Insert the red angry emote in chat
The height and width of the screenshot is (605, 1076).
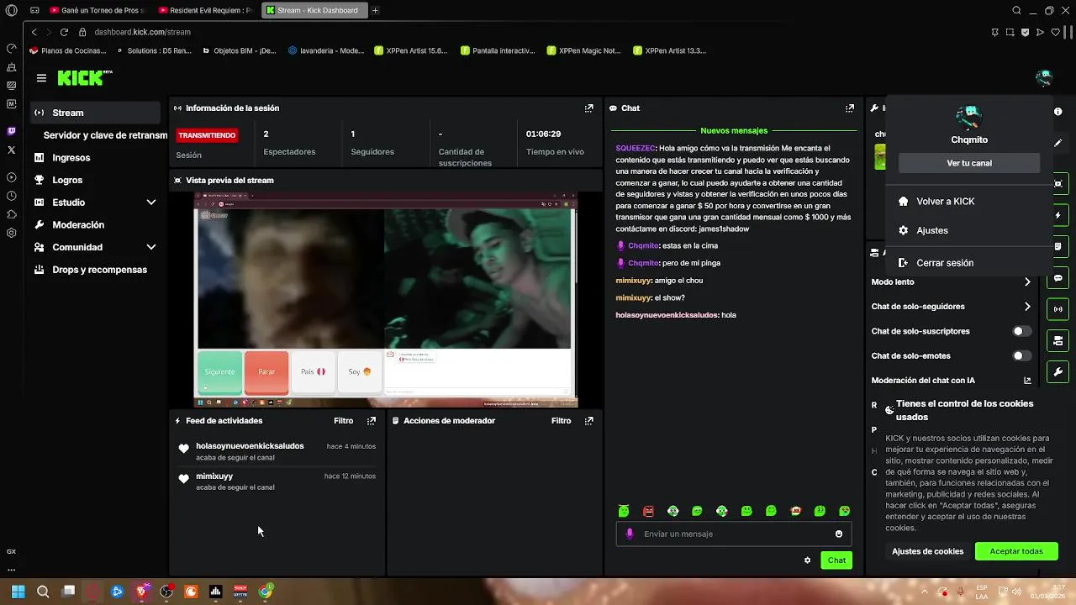click(648, 511)
